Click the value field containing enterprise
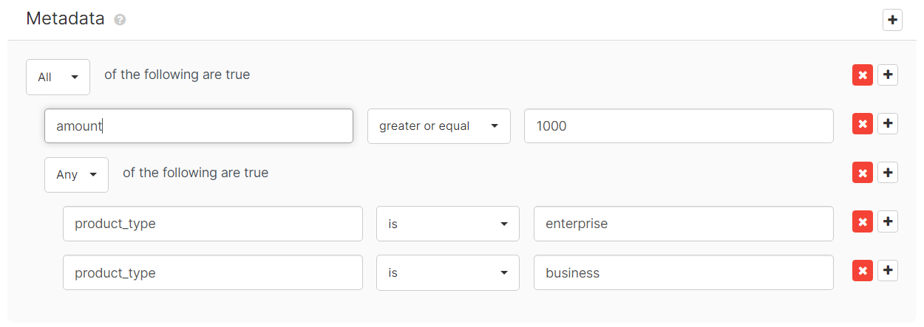 coord(683,224)
